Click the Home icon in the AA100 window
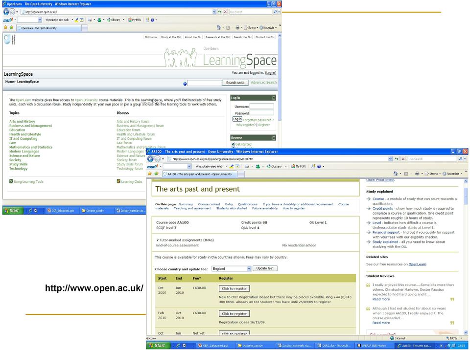This screenshot has height=350, width=470. [396, 174]
